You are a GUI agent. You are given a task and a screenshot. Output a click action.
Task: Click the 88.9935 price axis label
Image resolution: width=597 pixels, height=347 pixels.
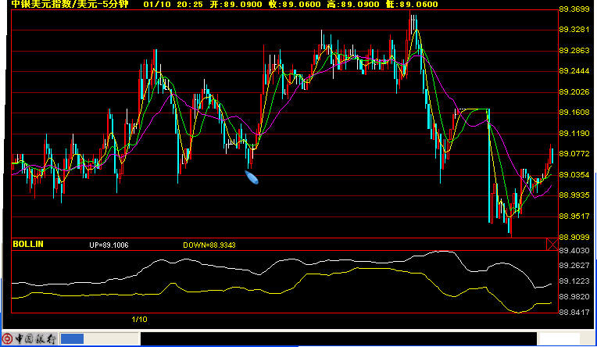click(x=574, y=195)
